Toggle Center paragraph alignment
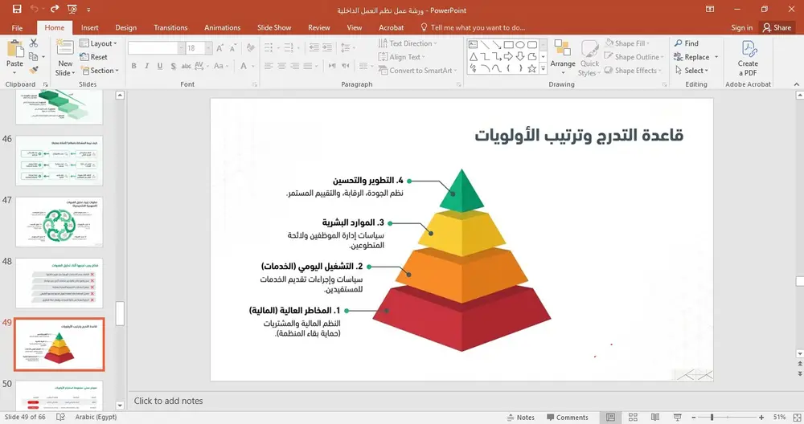Screen dimensions: 804x424 [281, 66]
